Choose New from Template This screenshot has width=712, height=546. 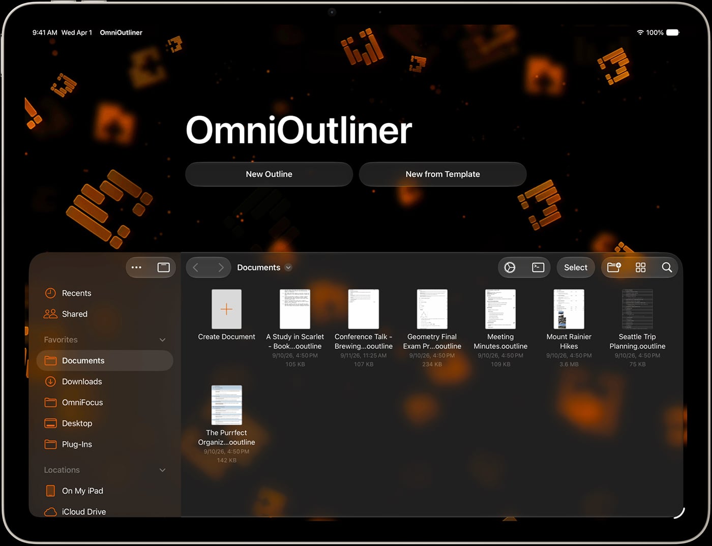click(442, 174)
